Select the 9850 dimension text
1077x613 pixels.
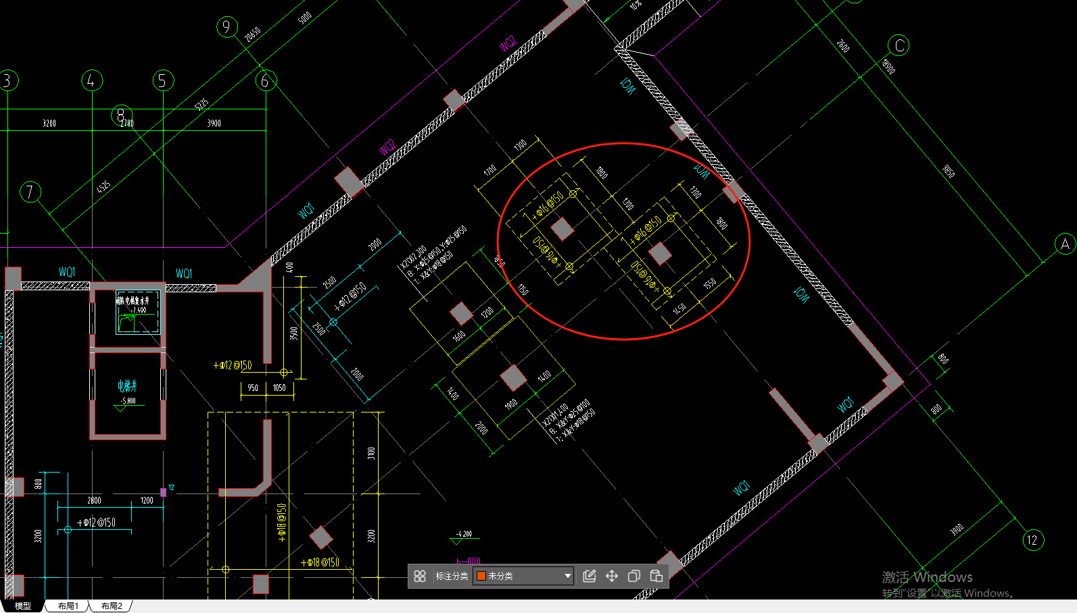pyautogui.click(x=949, y=171)
